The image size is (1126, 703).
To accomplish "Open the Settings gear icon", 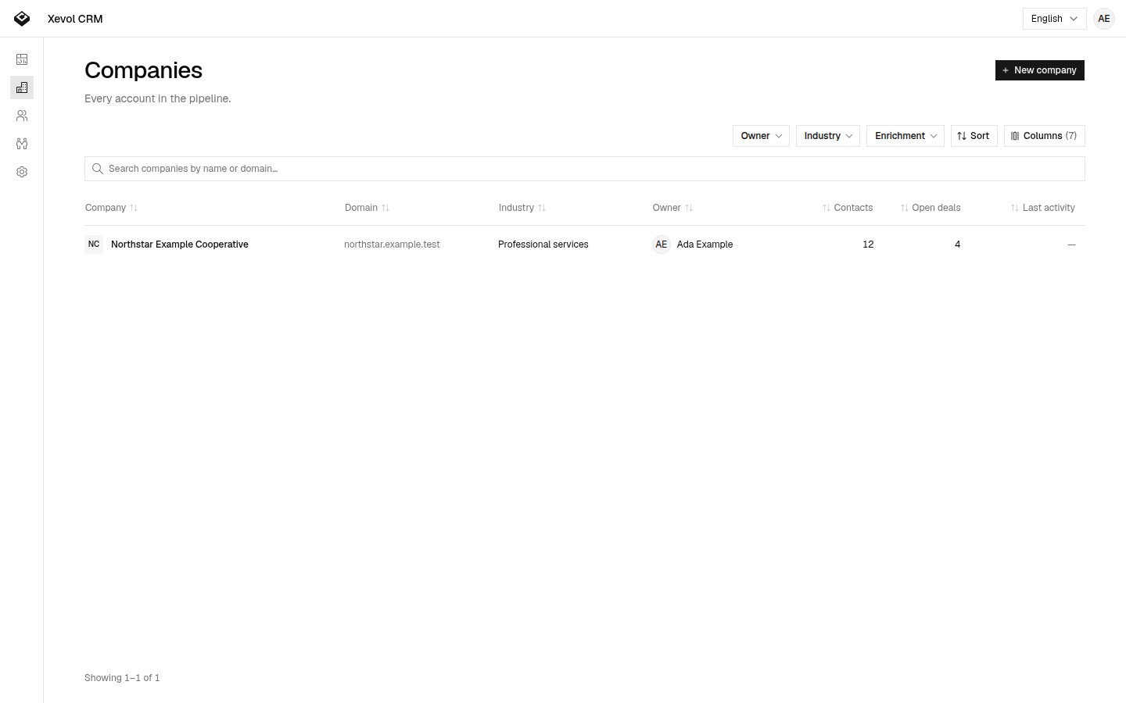I will [x=22, y=172].
